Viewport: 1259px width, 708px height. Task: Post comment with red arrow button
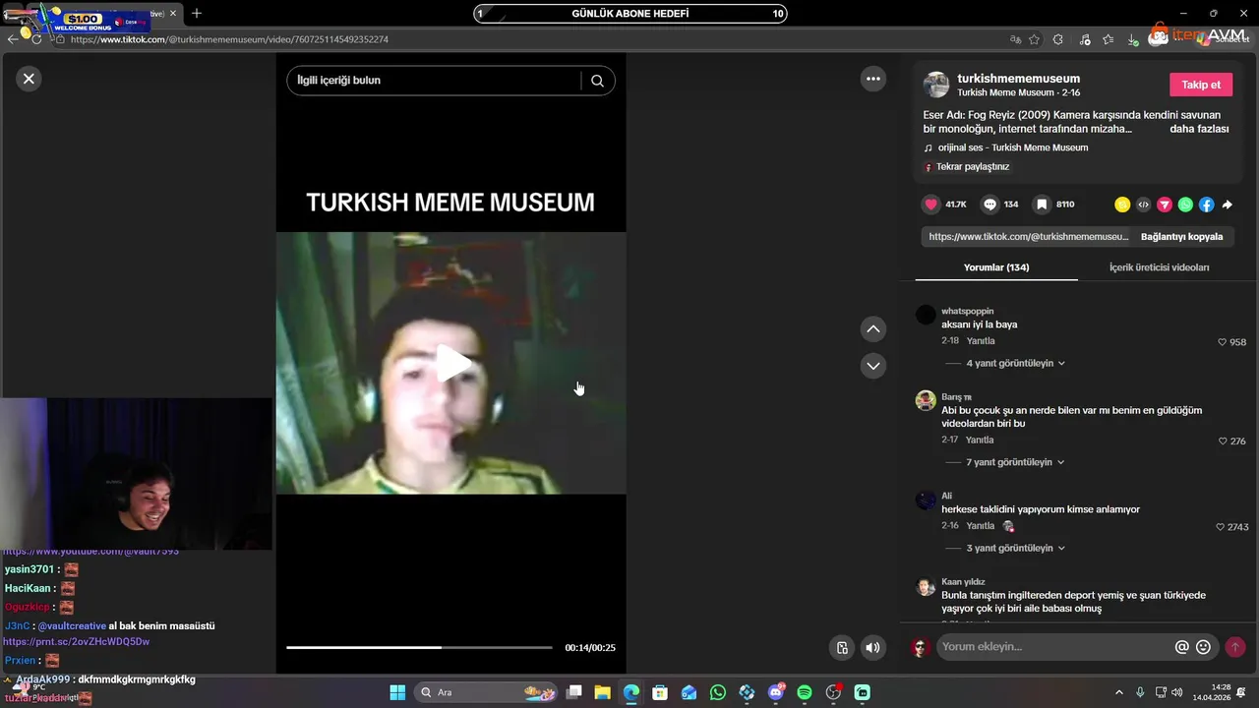(1235, 647)
